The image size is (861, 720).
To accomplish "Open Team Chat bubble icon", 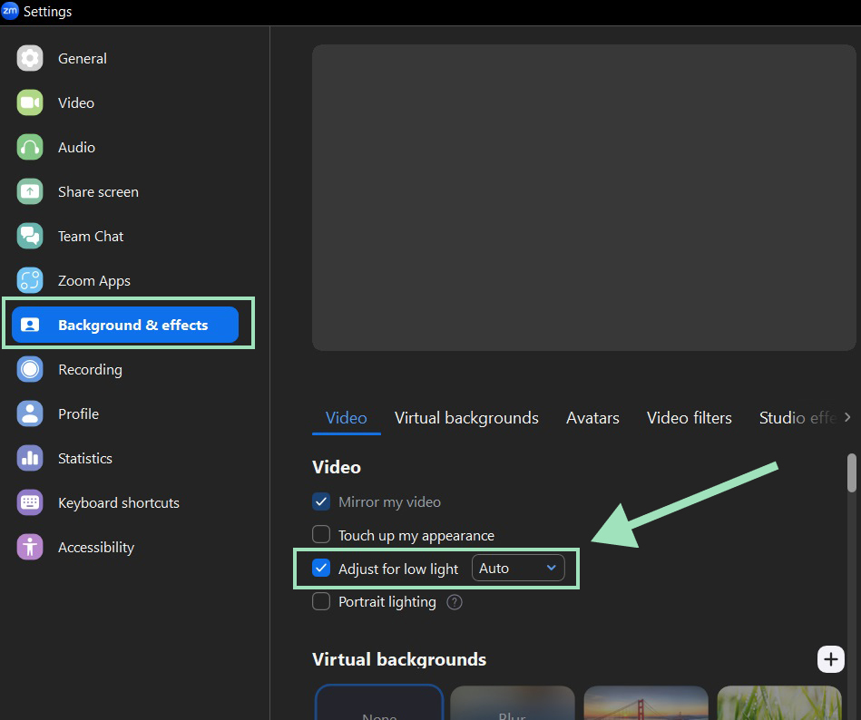I will tap(30, 236).
